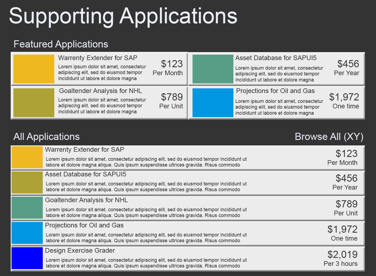Open featured Warrenty Extender for SAP title
Viewport: 376px width, 276px height.
[x=98, y=58]
